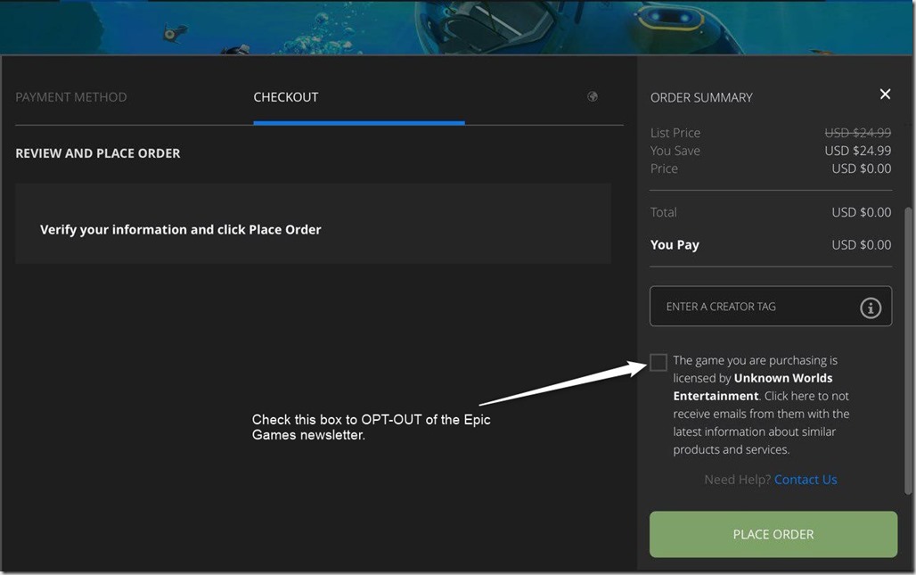Click the struck-through List Price amount
The height and width of the screenshot is (575, 916).
point(857,133)
